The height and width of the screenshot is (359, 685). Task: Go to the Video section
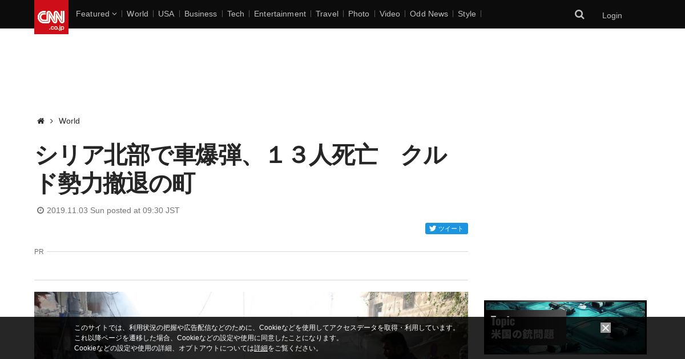click(x=390, y=14)
